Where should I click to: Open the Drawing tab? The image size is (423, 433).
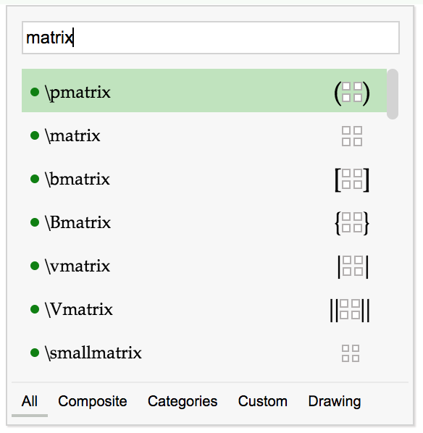coord(335,401)
